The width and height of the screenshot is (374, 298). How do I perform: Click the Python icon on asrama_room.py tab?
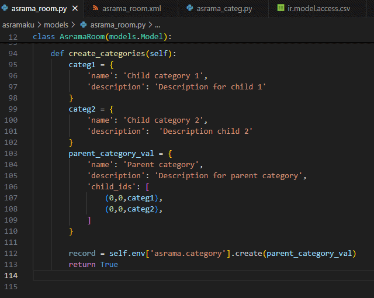pyautogui.click(x=5, y=8)
